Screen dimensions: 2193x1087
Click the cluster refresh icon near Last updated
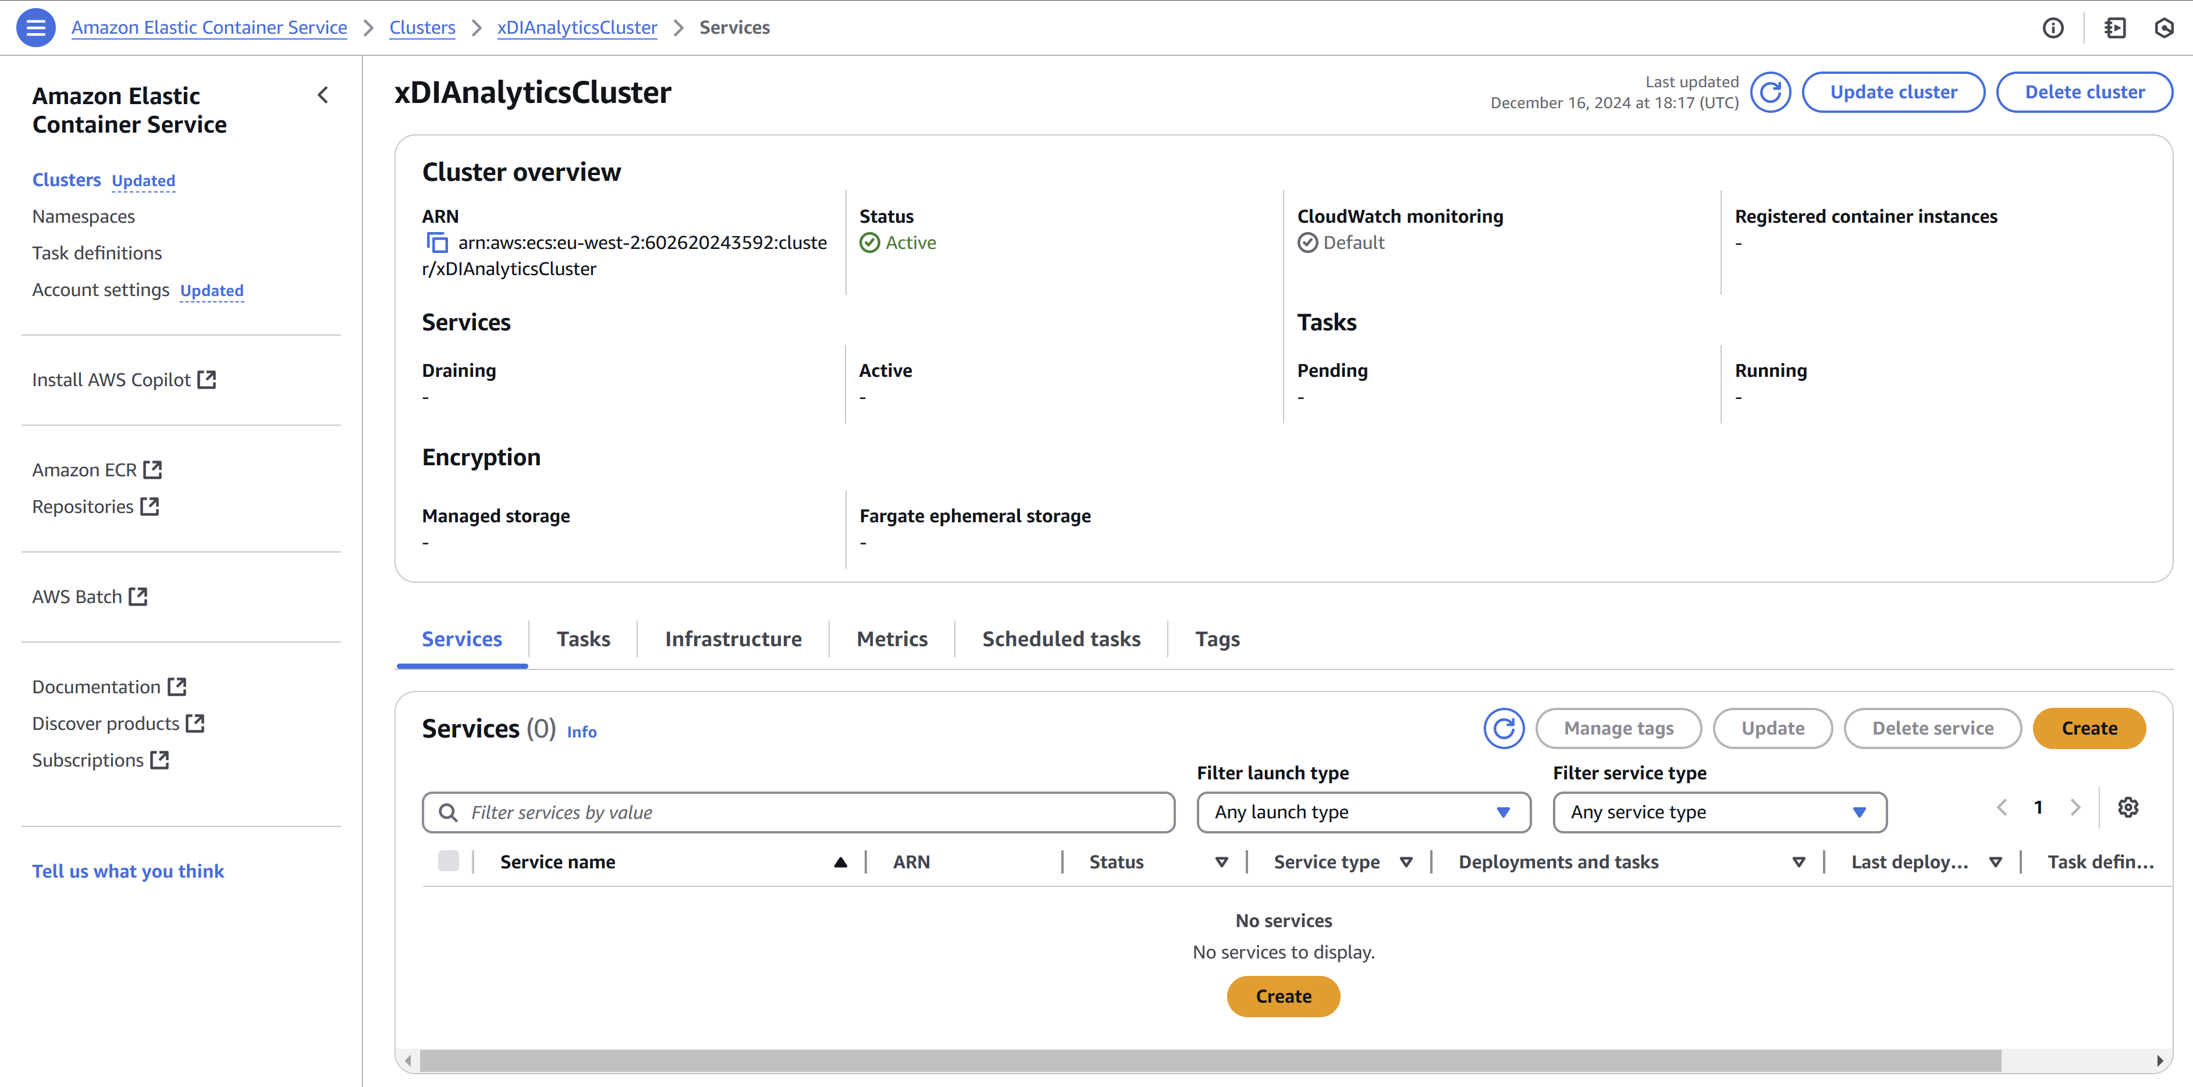(1770, 92)
